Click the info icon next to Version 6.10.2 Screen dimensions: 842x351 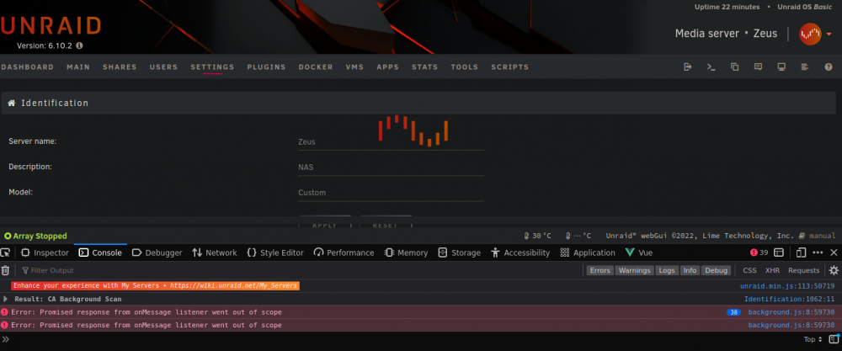click(x=79, y=45)
